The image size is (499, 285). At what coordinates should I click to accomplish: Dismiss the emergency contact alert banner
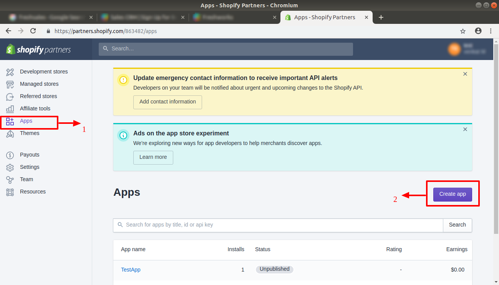tap(465, 74)
